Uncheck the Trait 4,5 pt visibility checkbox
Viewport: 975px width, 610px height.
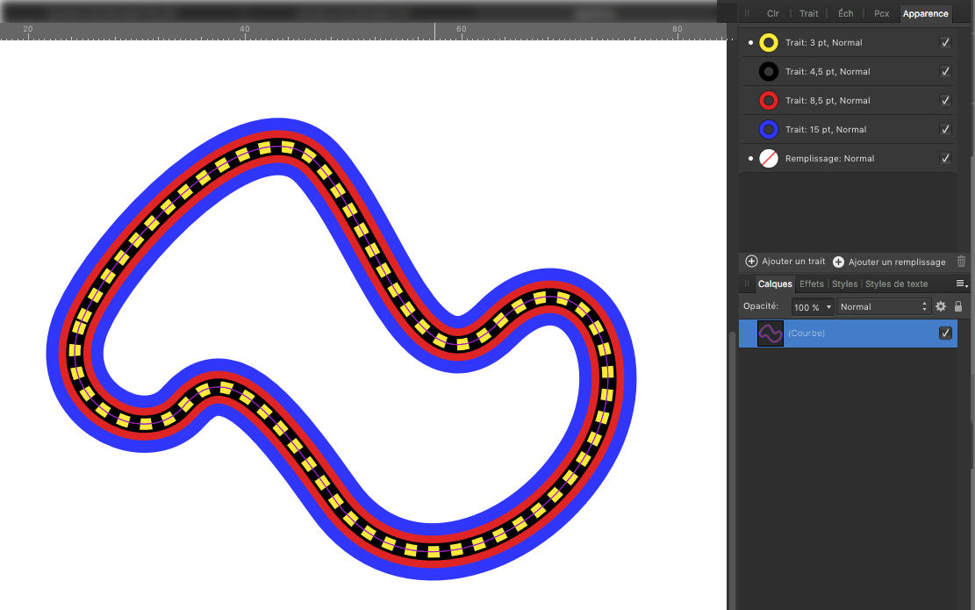[945, 71]
